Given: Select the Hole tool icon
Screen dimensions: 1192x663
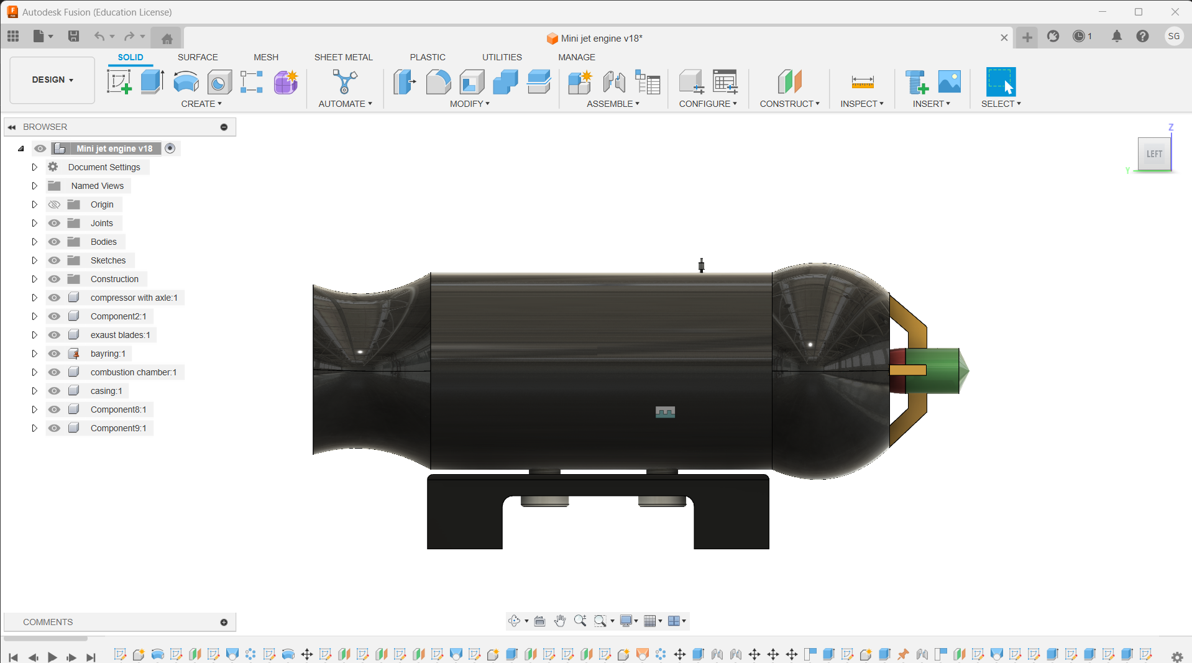Looking at the screenshot, I should (219, 82).
